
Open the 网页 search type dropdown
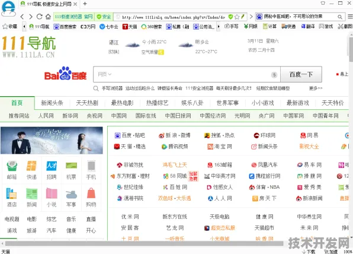pyautogui.click(x=105, y=74)
